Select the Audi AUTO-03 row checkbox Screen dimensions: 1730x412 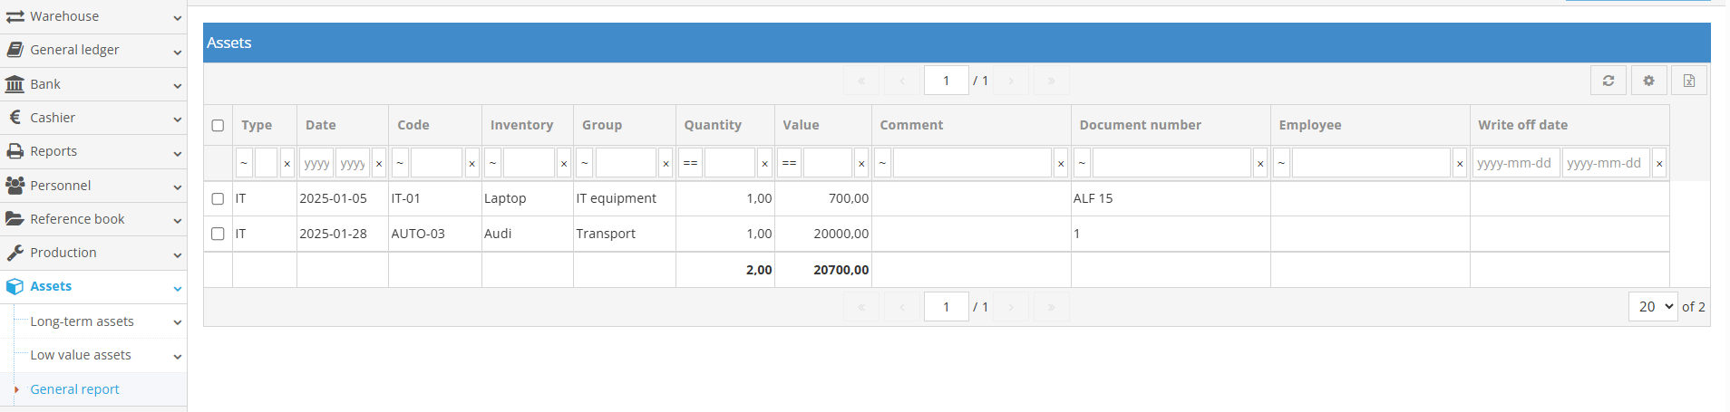point(218,234)
